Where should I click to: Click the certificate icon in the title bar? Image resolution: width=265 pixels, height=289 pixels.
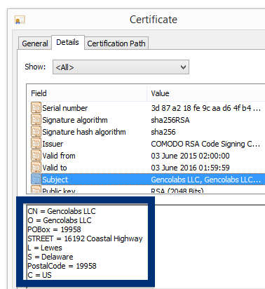pyautogui.click(x=20, y=20)
